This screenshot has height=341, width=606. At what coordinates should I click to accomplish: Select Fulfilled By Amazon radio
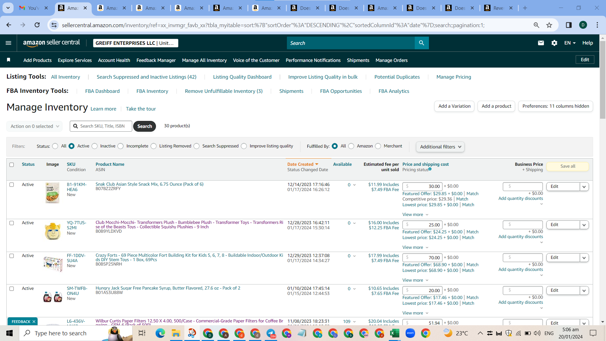click(351, 146)
